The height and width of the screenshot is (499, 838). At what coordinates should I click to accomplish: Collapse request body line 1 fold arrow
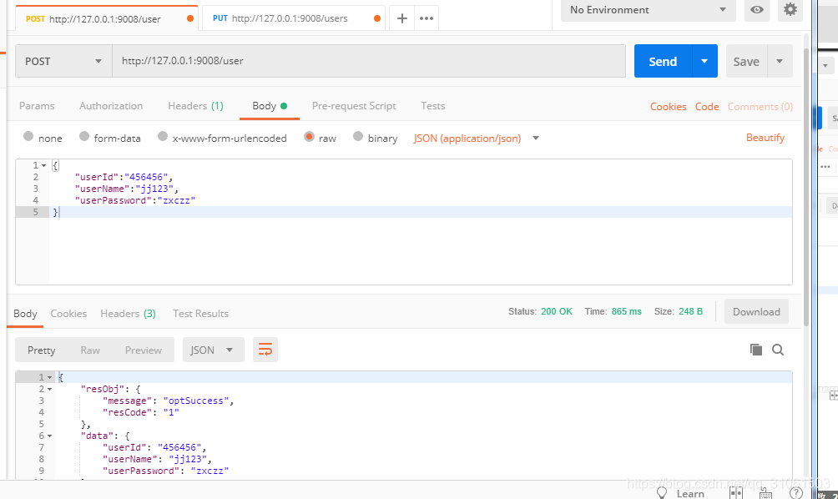tap(44, 165)
